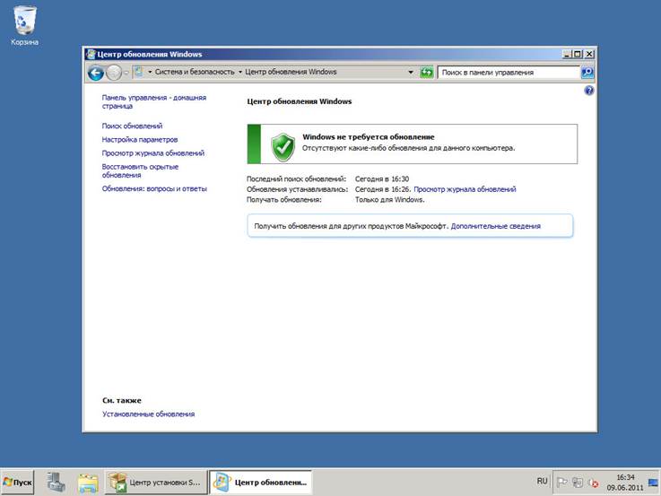Refresh the page with green arrows button
The image size is (661, 496).
[x=427, y=73]
